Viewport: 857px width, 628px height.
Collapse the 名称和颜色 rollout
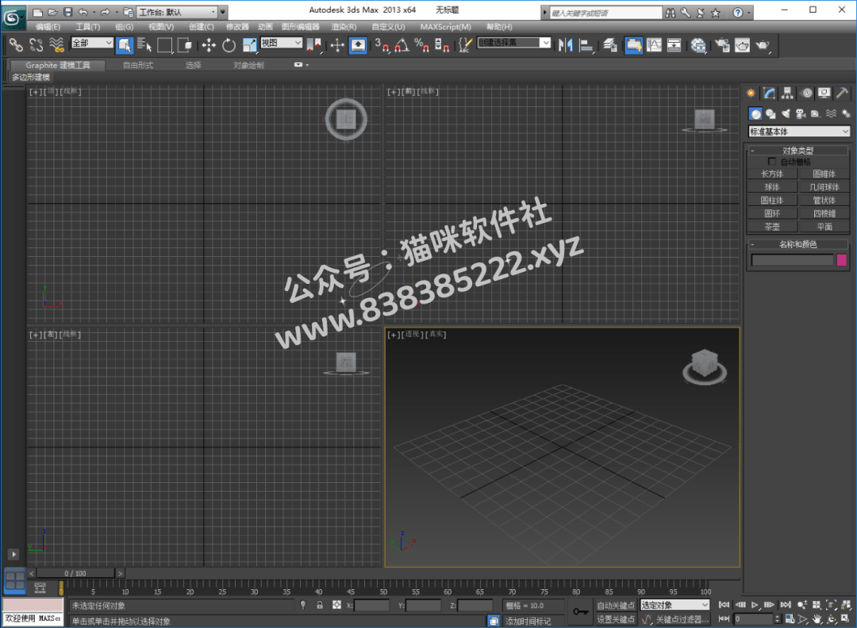pyautogui.click(x=798, y=244)
